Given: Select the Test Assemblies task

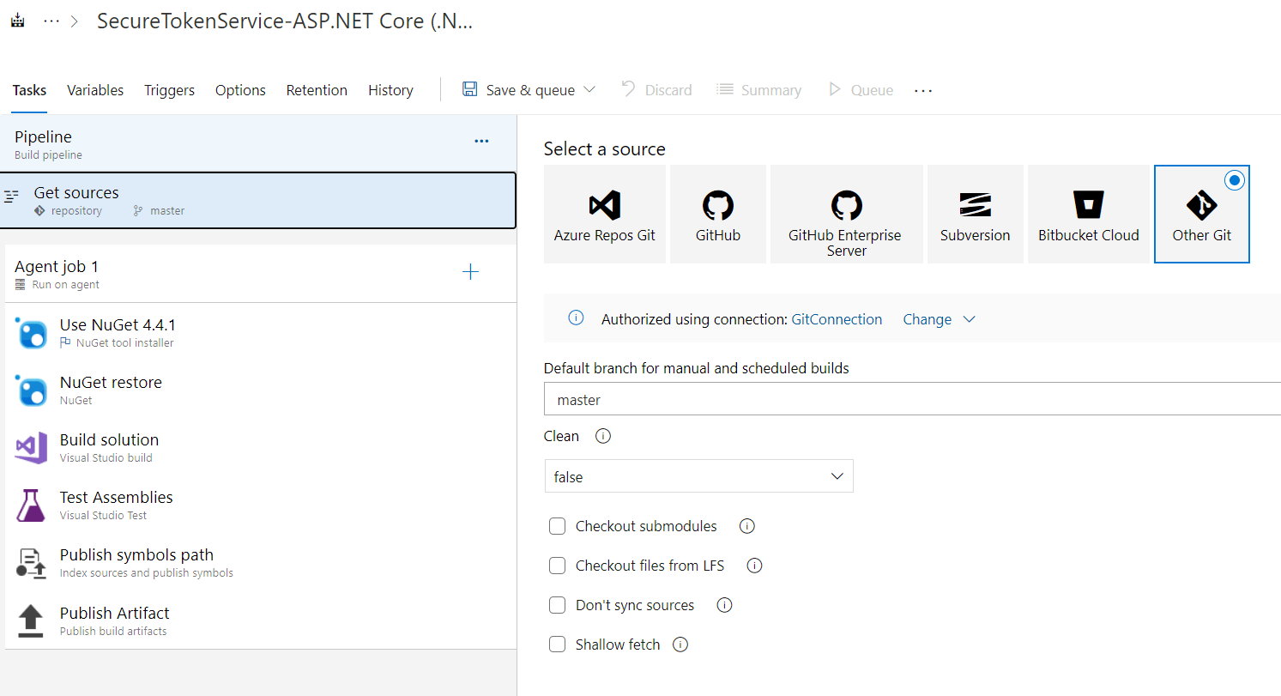Looking at the screenshot, I should click(261, 505).
